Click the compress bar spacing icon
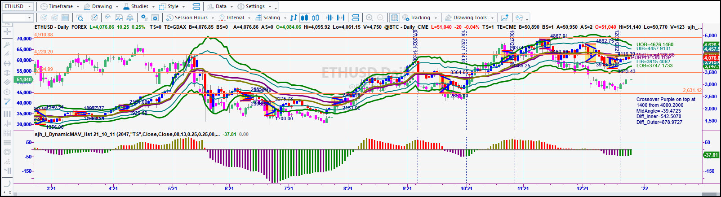Screen dimensions: 721x197 (x=330, y=18)
